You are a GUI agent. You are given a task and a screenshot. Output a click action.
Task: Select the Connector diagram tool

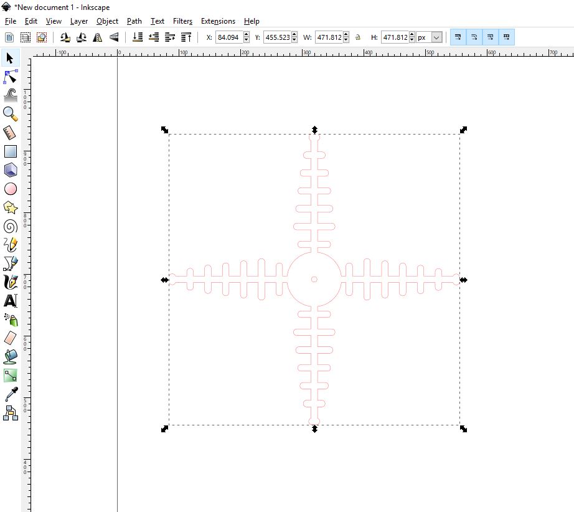tap(10, 413)
